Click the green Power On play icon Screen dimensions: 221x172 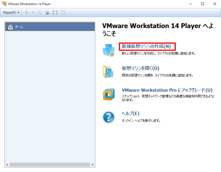[27, 13]
